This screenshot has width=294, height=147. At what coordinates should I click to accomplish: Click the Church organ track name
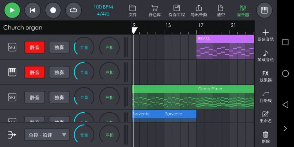pos(23,28)
